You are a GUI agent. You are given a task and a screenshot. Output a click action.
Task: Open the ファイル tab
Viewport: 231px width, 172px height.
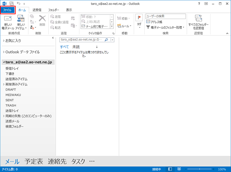pyautogui.click(x=7, y=10)
